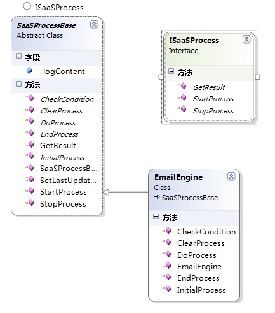The height and width of the screenshot is (313, 275).
Task: Click the EndProcess method icon in SaaSProcessBase
Action: click(29, 133)
